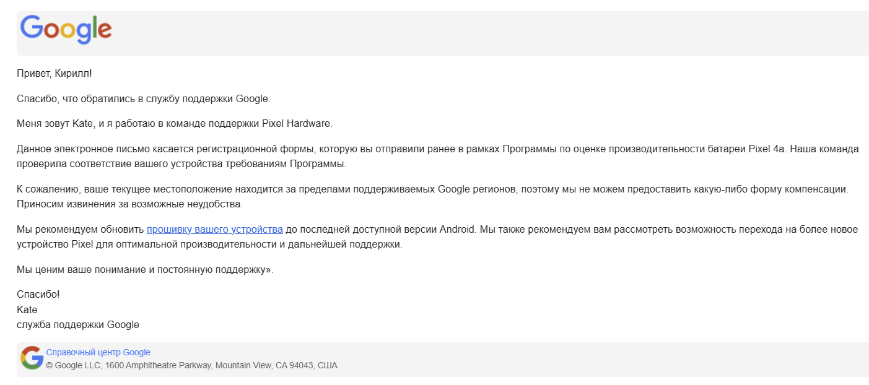Viewport: 869px width, 385px height.
Task: Click the line Мы ценим ваше понимание
Action: tap(144, 270)
